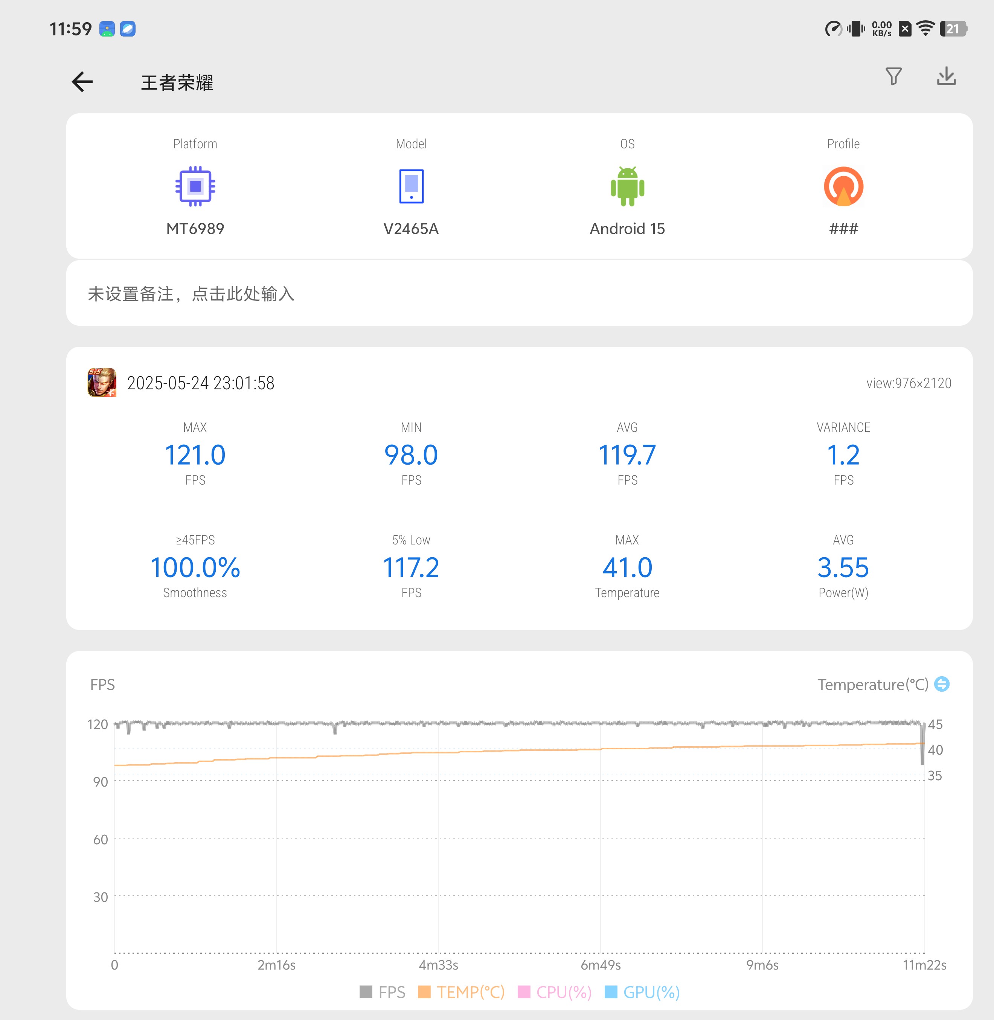Tap the 3.55 average Power value
This screenshot has height=1020, width=994.
[843, 567]
